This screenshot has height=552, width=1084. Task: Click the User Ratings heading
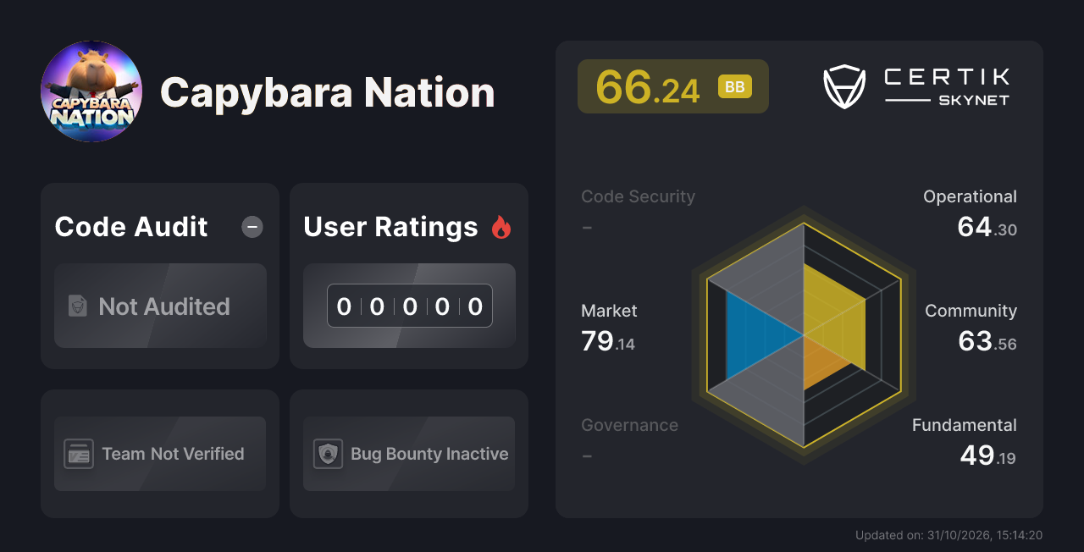[x=390, y=227]
